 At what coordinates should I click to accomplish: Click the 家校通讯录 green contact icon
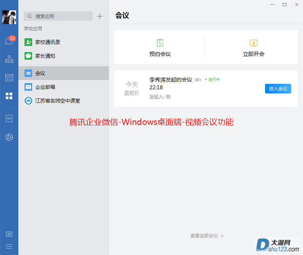click(28, 42)
